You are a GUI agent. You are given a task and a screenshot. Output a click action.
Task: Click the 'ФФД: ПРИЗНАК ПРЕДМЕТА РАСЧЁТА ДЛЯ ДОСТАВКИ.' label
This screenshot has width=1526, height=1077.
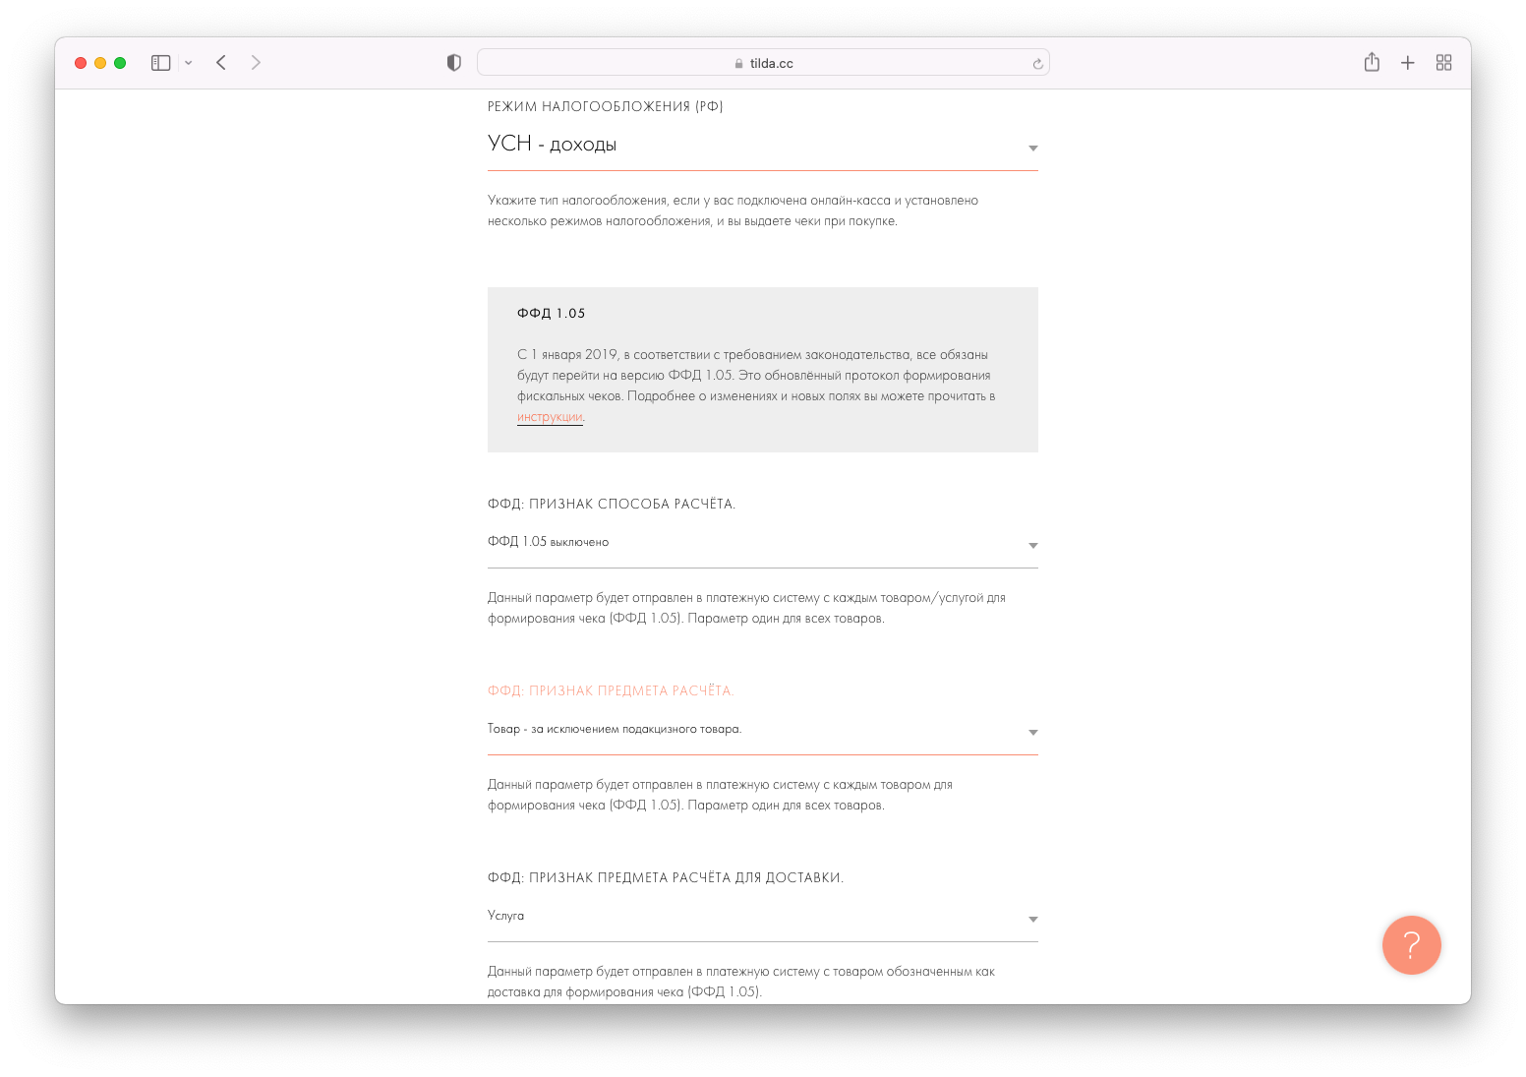[x=666, y=877]
